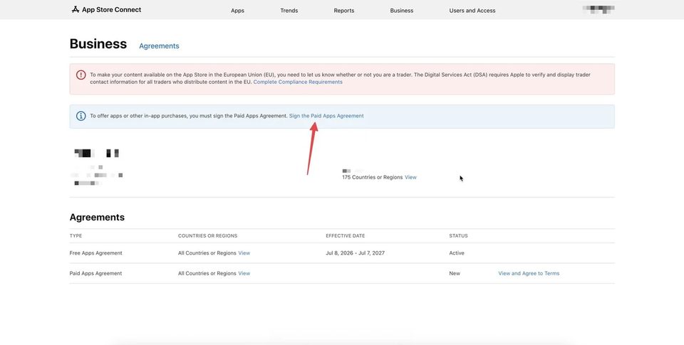Click Complete Compliance Requirements link
The image size is (684, 345).
tap(298, 82)
